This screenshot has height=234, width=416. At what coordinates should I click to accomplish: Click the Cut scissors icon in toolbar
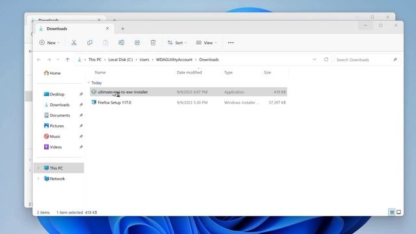pos(73,42)
